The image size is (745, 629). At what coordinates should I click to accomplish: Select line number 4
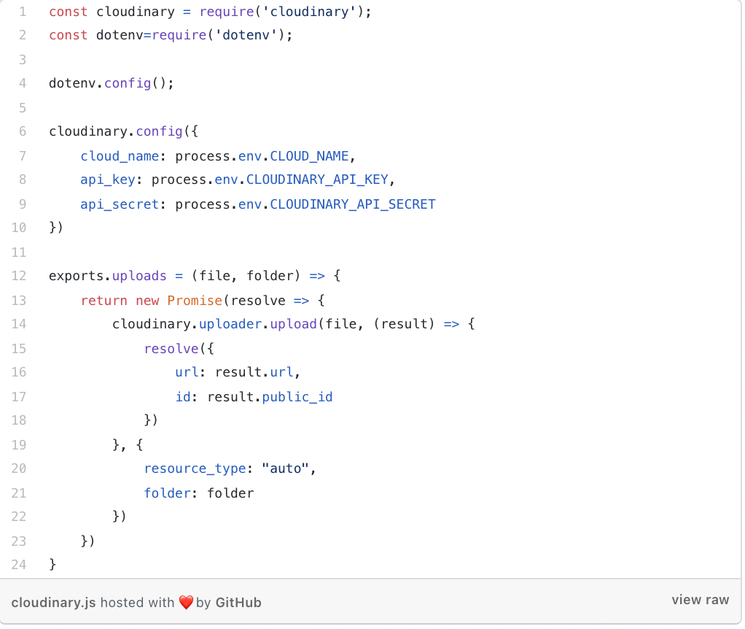point(23,83)
